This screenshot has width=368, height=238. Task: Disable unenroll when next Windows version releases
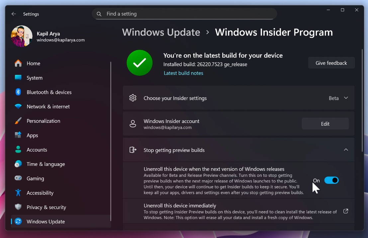331,180
